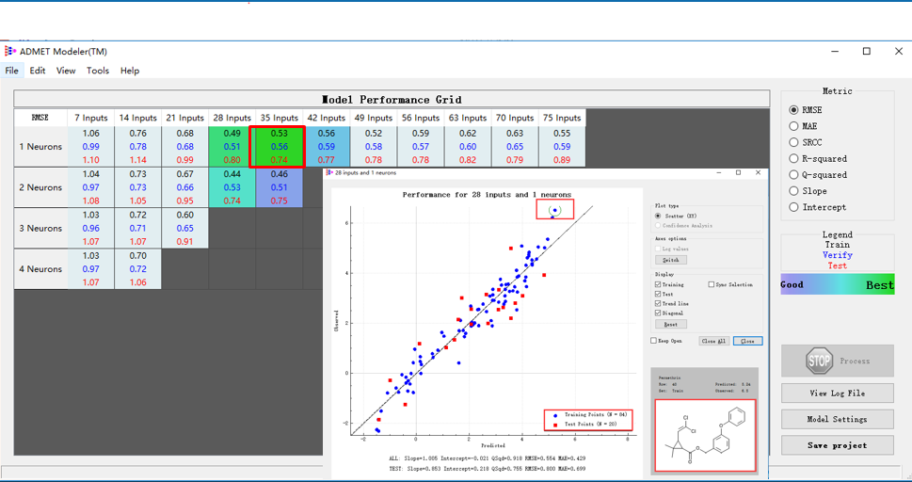Open the Help menu
The width and height of the screenshot is (912, 482).
pyautogui.click(x=130, y=71)
